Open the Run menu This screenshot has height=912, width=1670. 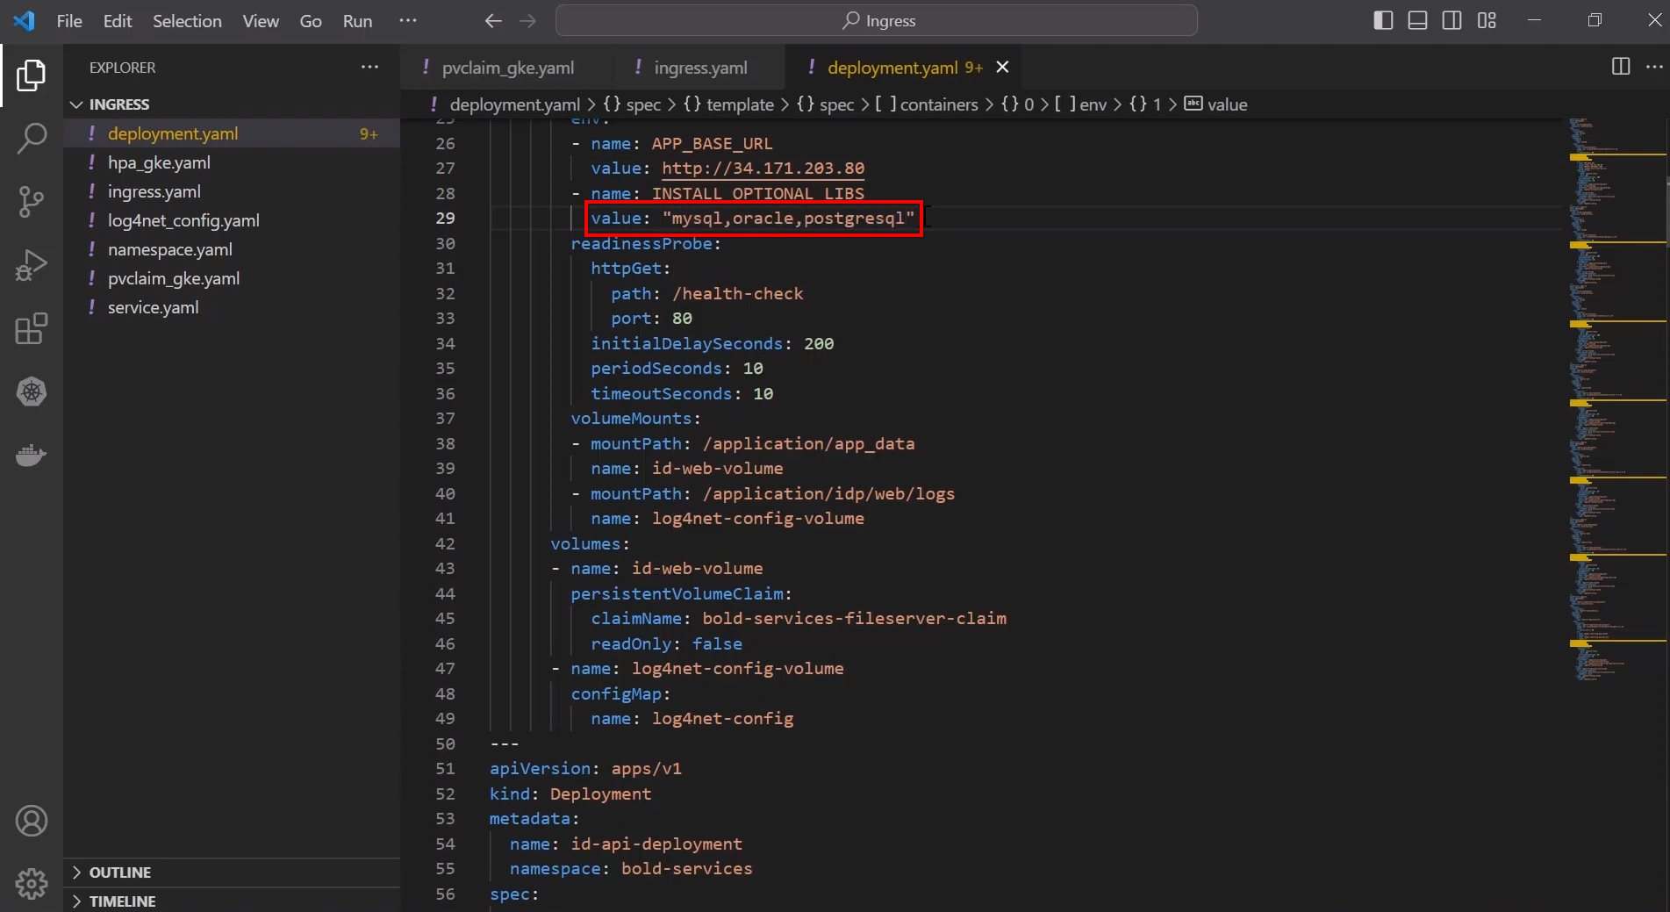point(357,20)
